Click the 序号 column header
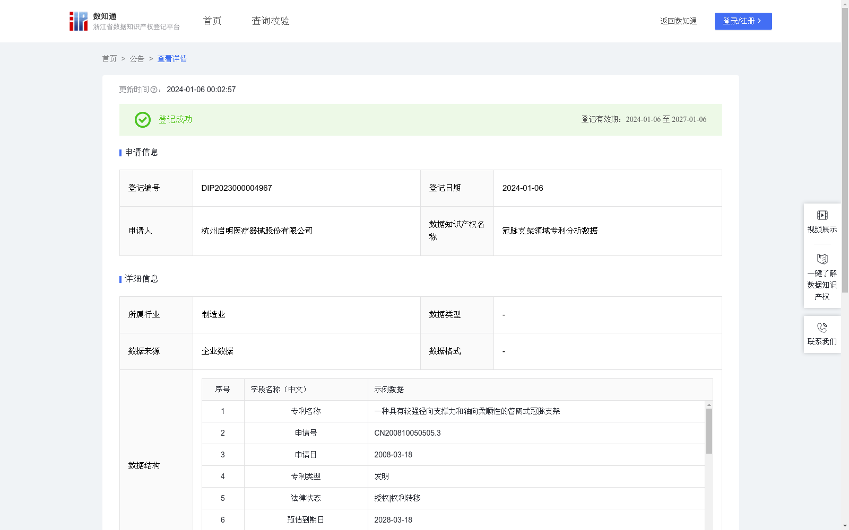 coord(222,390)
